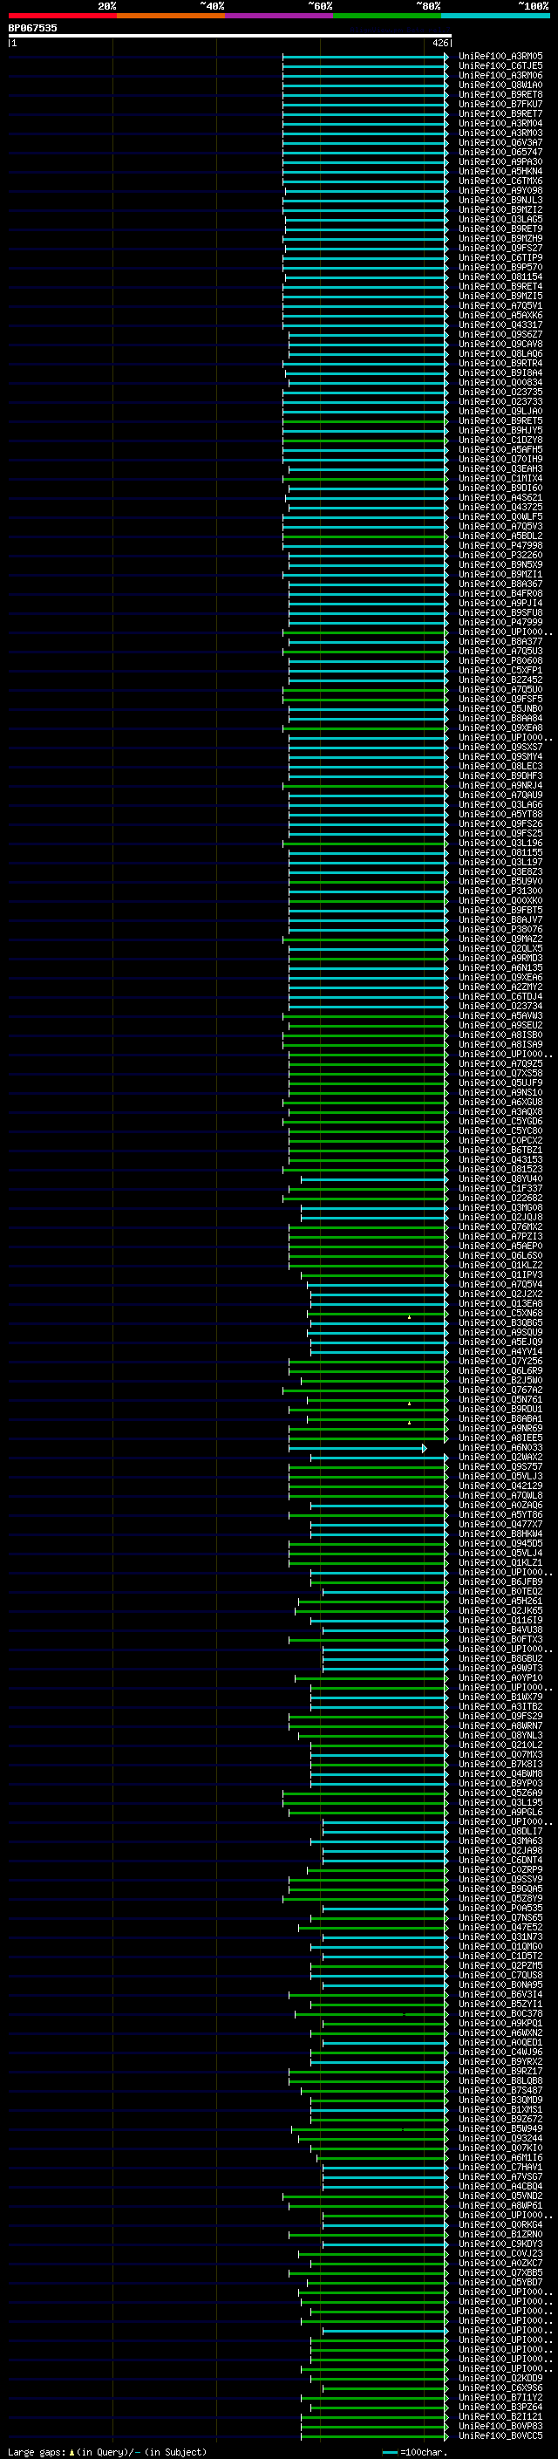Click the =100char. scale legend
558x2459 pixels.
pos(414,2451)
